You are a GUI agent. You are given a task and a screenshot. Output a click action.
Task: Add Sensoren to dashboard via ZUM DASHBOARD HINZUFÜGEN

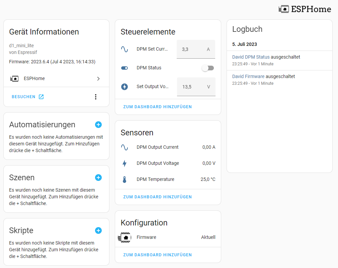[157, 197]
